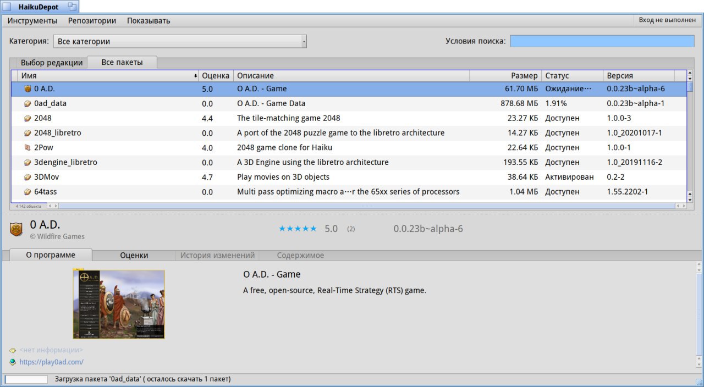Select the 0ad_data row
The height and width of the screenshot is (387, 704).
tap(349, 103)
